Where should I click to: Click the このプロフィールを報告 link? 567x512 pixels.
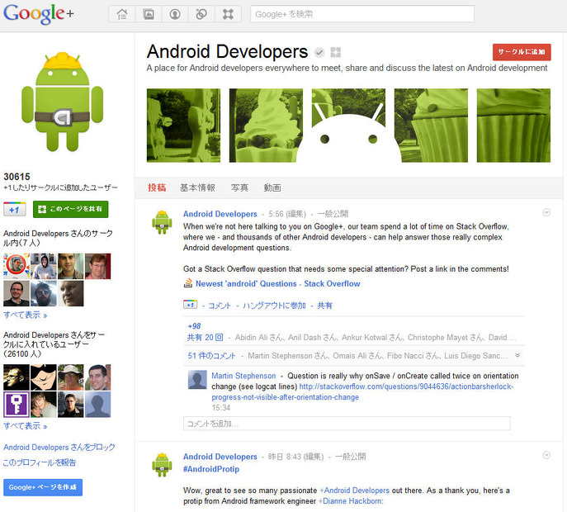coord(40,462)
